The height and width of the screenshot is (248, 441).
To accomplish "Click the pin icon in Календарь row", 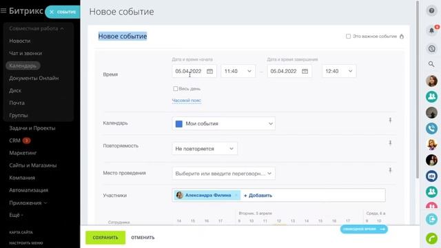I will coord(390,121).
